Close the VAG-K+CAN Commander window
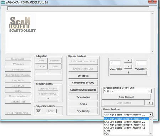This screenshot has width=160, height=136. point(153,1)
